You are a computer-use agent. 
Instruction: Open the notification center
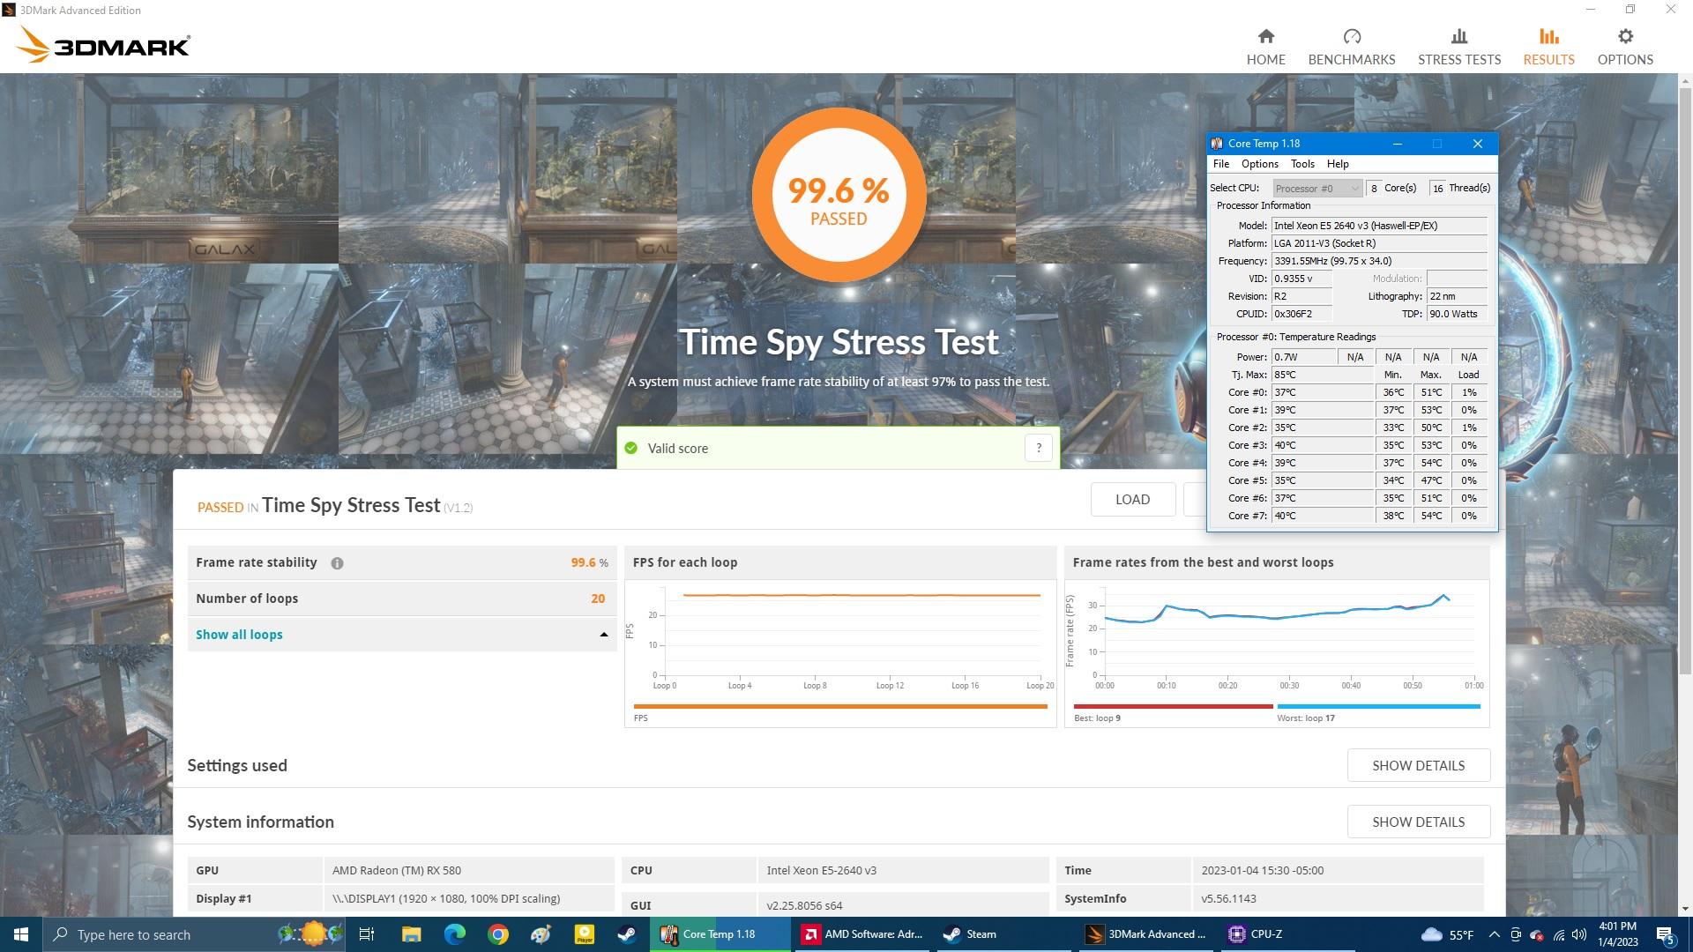(x=1666, y=934)
